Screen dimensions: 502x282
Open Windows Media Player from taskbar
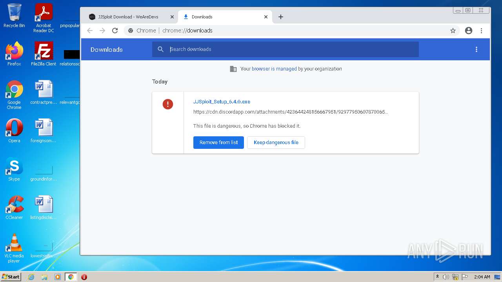click(58, 277)
